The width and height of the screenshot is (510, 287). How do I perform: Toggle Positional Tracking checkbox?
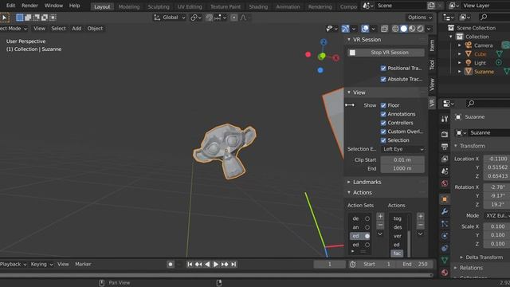(x=383, y=69)
